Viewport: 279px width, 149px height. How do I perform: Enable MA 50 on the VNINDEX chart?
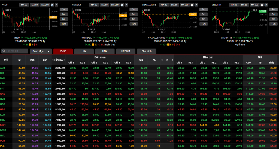(x=104, y=5)
